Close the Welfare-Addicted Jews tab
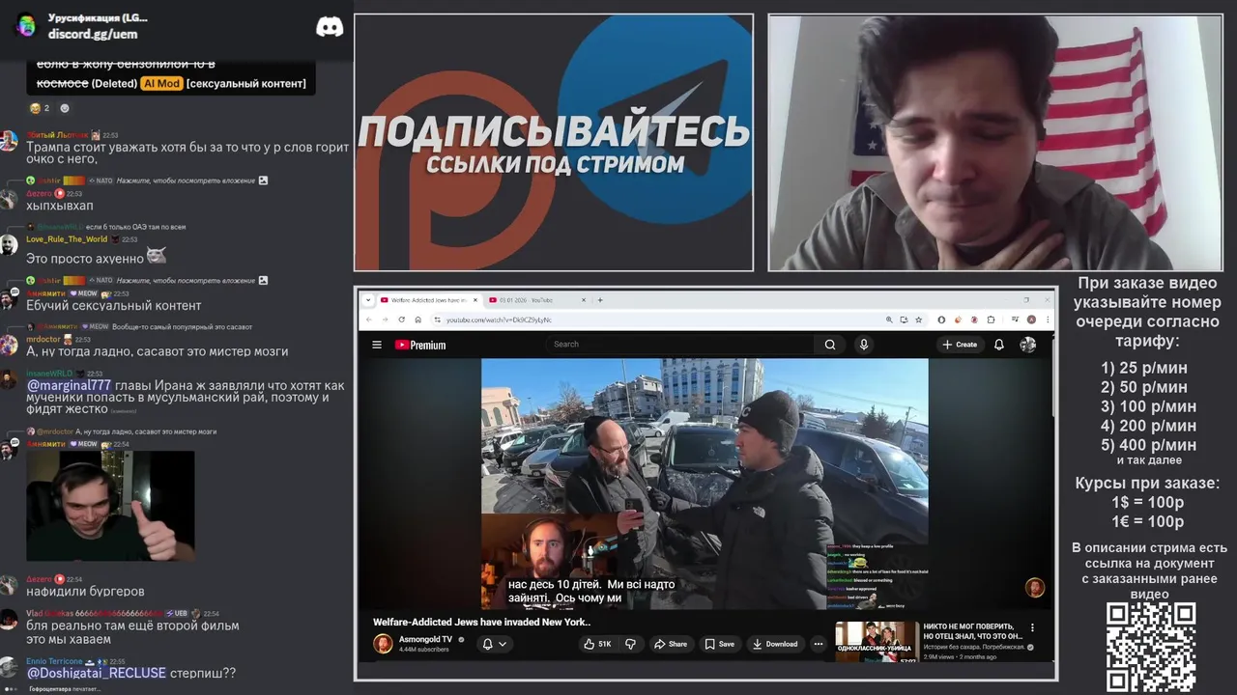The width and height of the screenshot is (1237, 695). click(x=475, y=300)
